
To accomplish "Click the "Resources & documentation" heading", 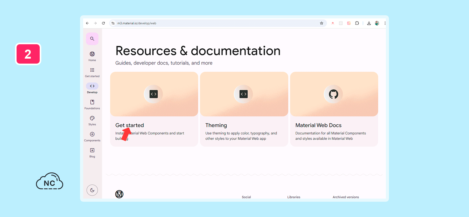I will coord(198,51).
